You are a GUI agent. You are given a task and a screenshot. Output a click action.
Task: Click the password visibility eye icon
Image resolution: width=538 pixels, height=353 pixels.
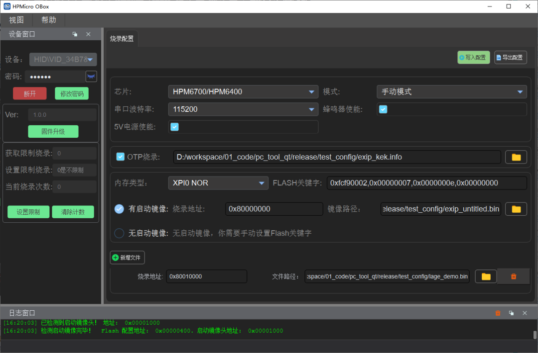click(91, 77)
